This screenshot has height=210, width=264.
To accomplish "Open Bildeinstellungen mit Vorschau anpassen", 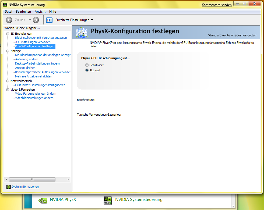I will 41,38.
